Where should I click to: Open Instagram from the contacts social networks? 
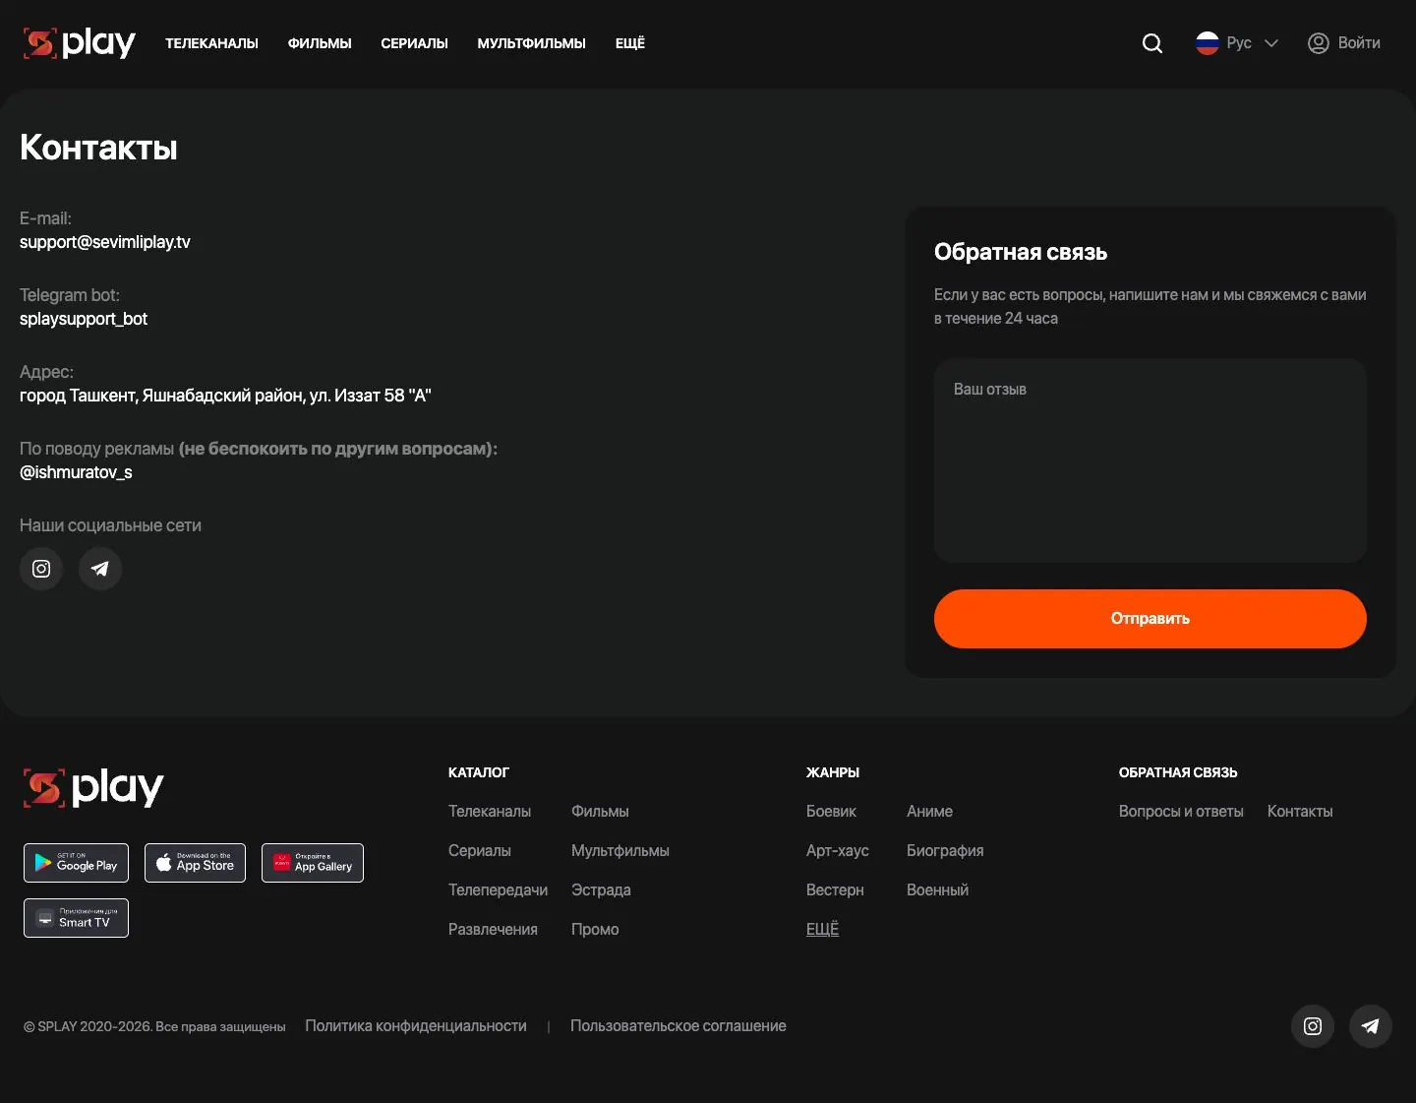[41, 569]
